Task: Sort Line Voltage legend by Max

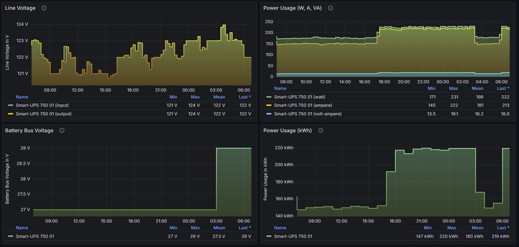Action: click(x=195, y=97)
